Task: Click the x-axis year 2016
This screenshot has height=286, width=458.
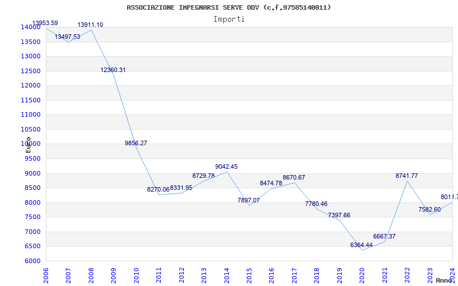Action: 271,276
